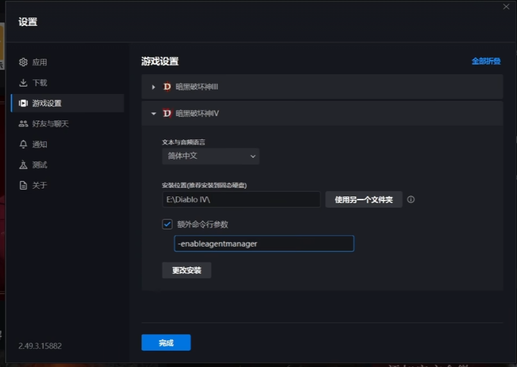Collapse the 暗黑破坏神IV section
The width and height of the screenshot is (517, 367).
point(154,114)
